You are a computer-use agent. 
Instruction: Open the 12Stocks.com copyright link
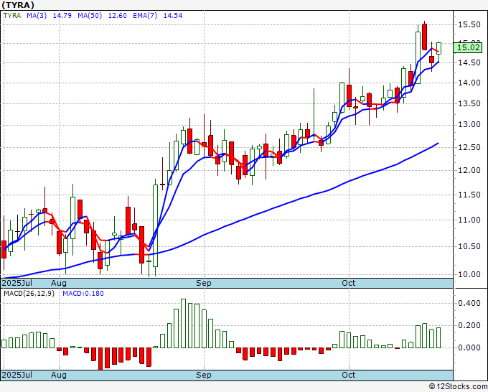(x=458, y=387)
